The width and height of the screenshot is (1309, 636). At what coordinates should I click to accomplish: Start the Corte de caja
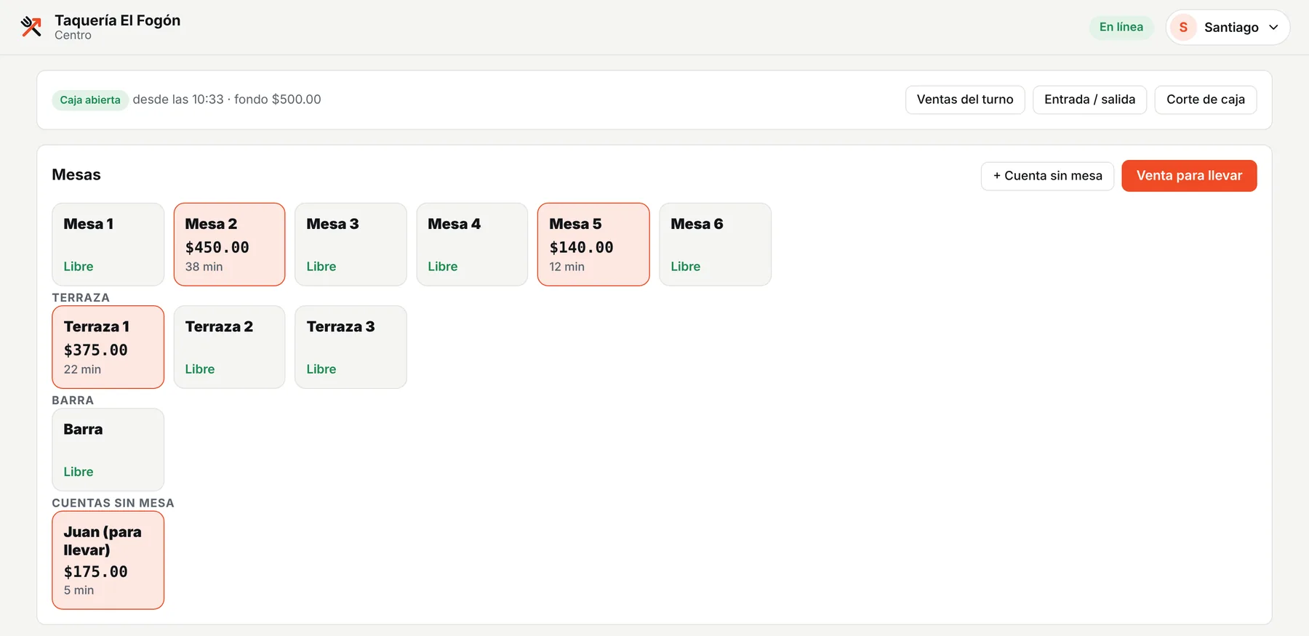click(x=1205, y=100)
